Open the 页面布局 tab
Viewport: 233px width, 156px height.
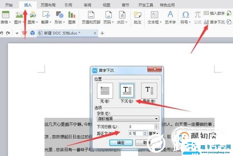(48, 5)
